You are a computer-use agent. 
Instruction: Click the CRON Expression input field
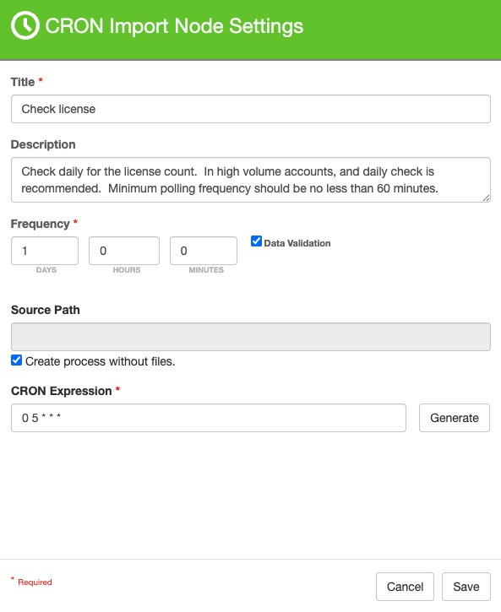[209, 418]
